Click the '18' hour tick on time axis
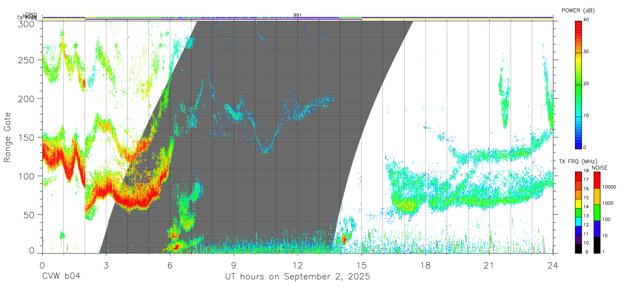The width and height of the screenshot is (622, 287). (425, 265)
